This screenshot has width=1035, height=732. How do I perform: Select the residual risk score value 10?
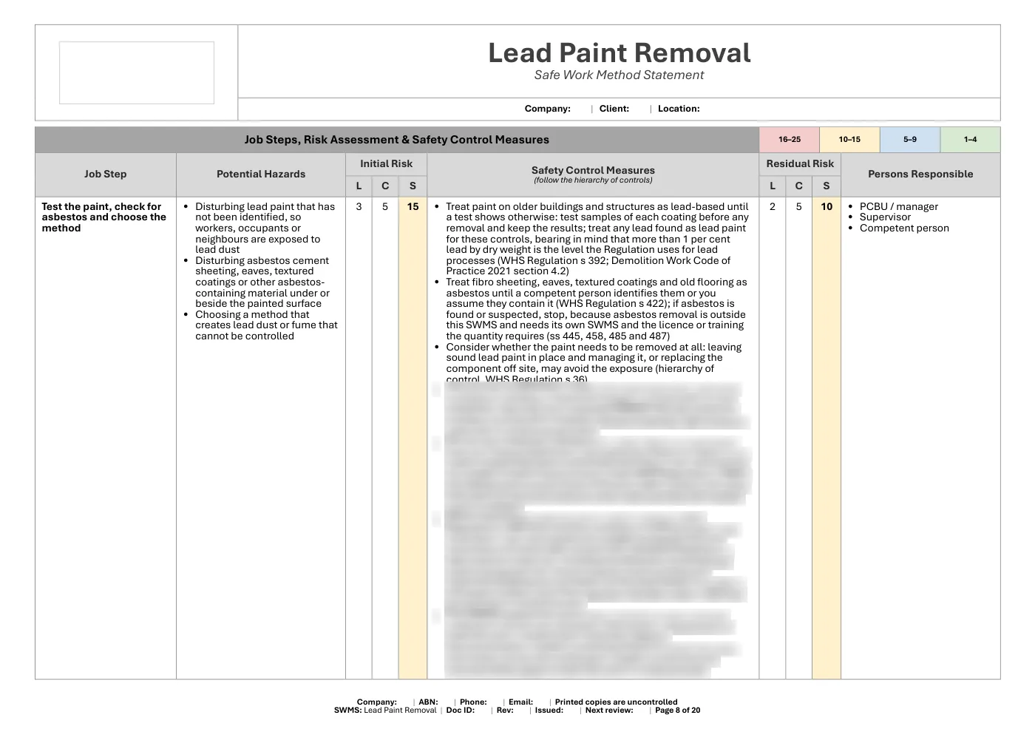(827, 207)
